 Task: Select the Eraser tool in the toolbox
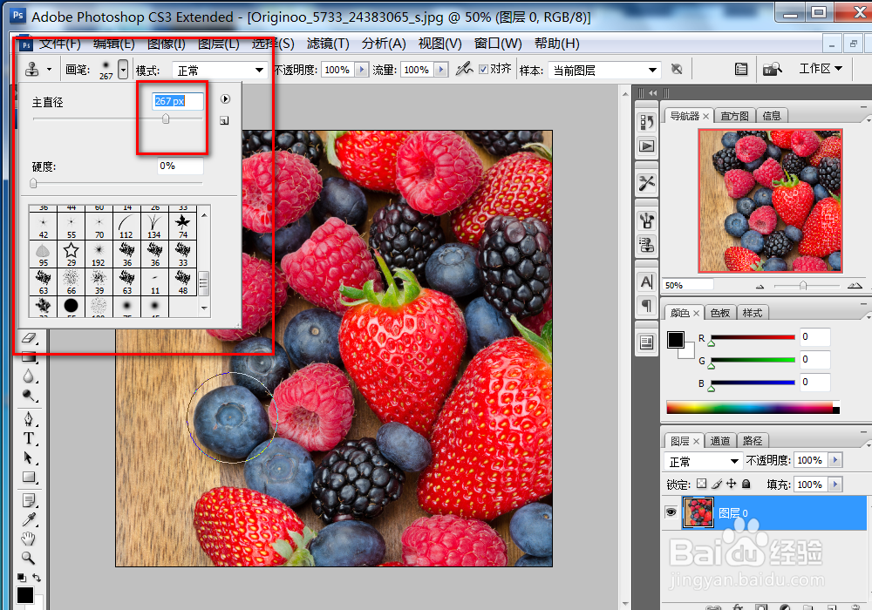pyautogui.click(x=29, y=338)
